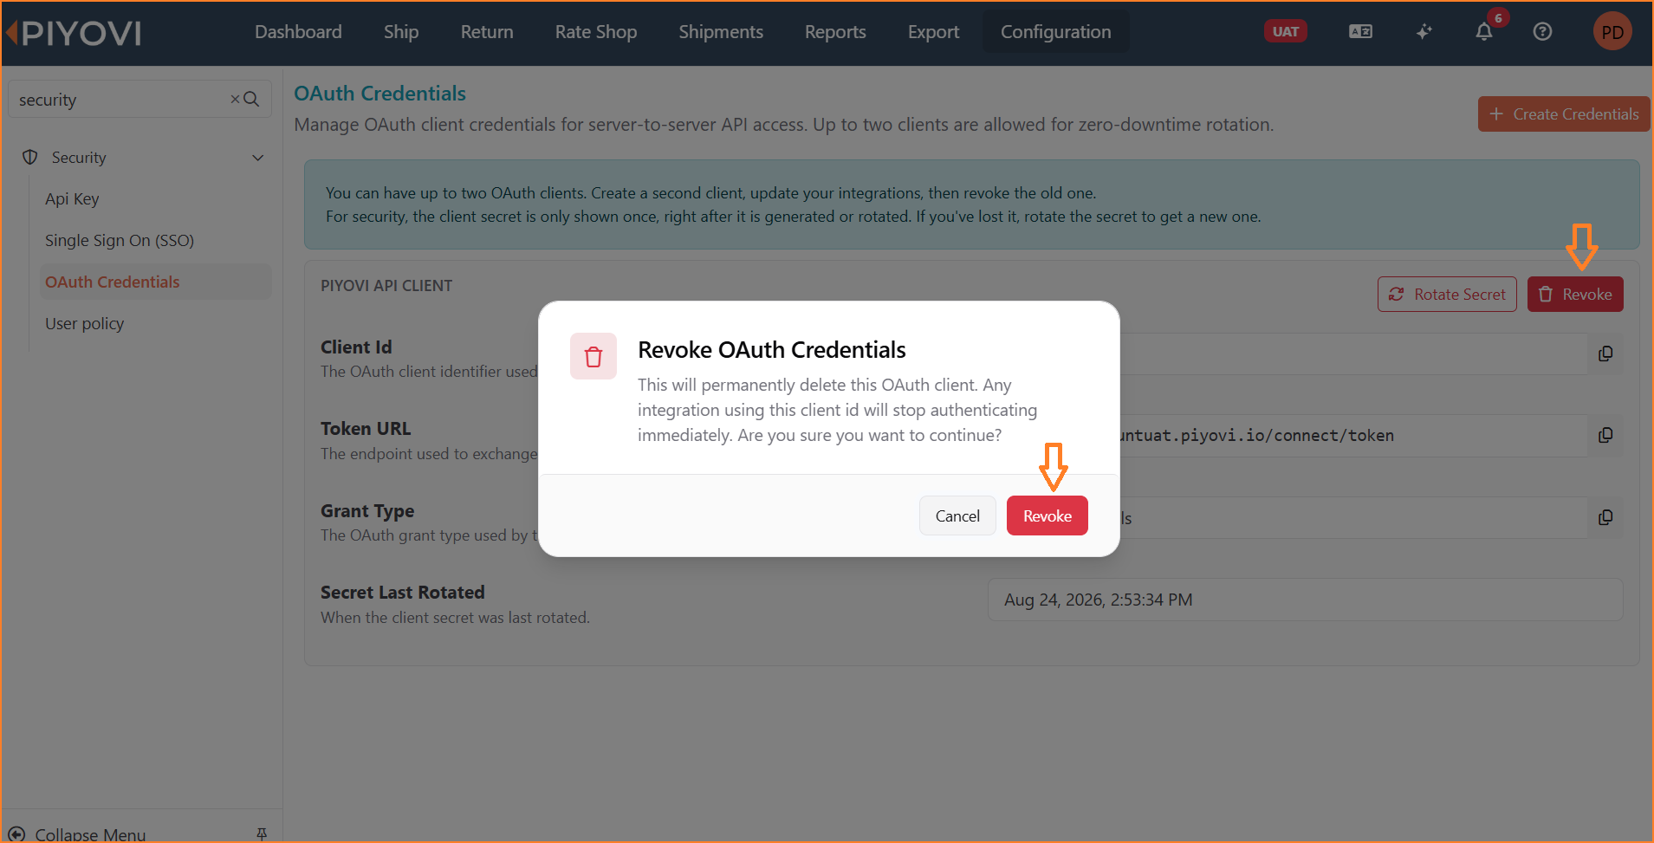The height and width of the screenshot is (843, 1654).
Task: Copy the Grant Type value
Action: 1605,517
